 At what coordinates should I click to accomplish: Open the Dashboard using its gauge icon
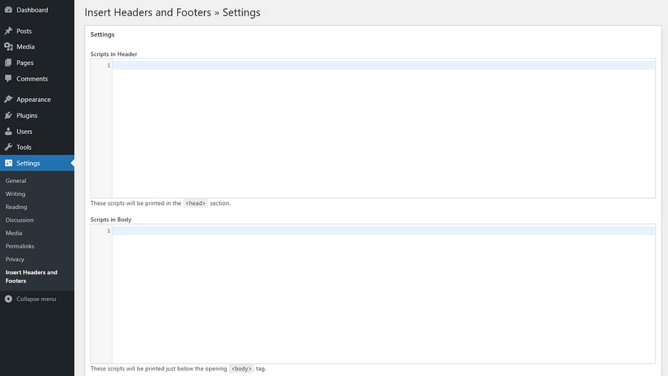click(9, 9)
